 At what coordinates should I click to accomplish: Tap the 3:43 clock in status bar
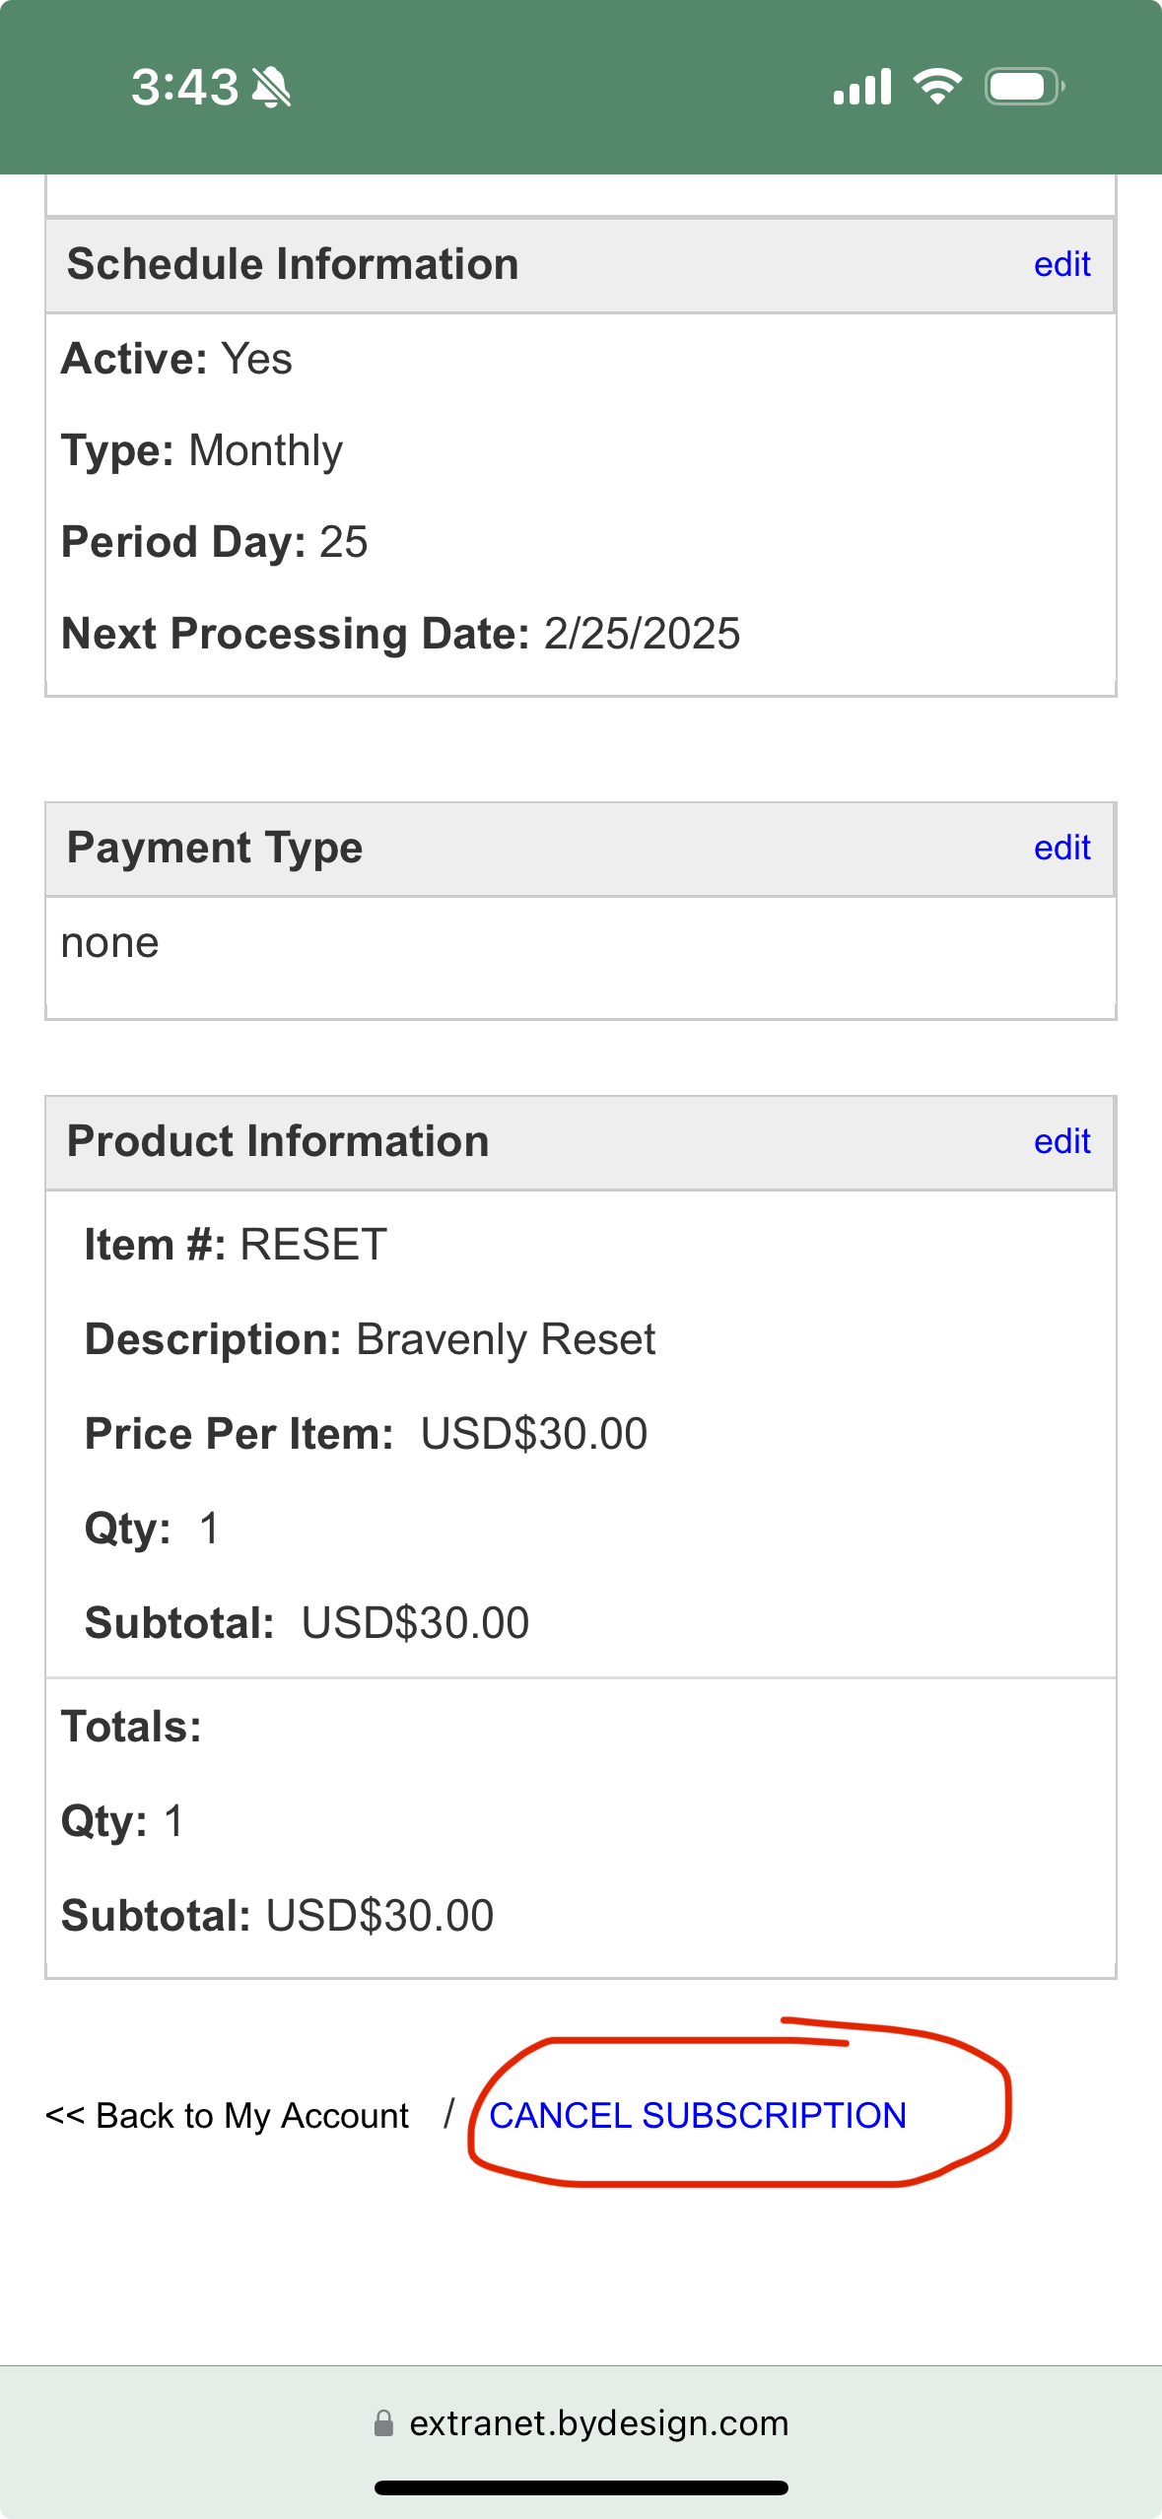point(185,88)
